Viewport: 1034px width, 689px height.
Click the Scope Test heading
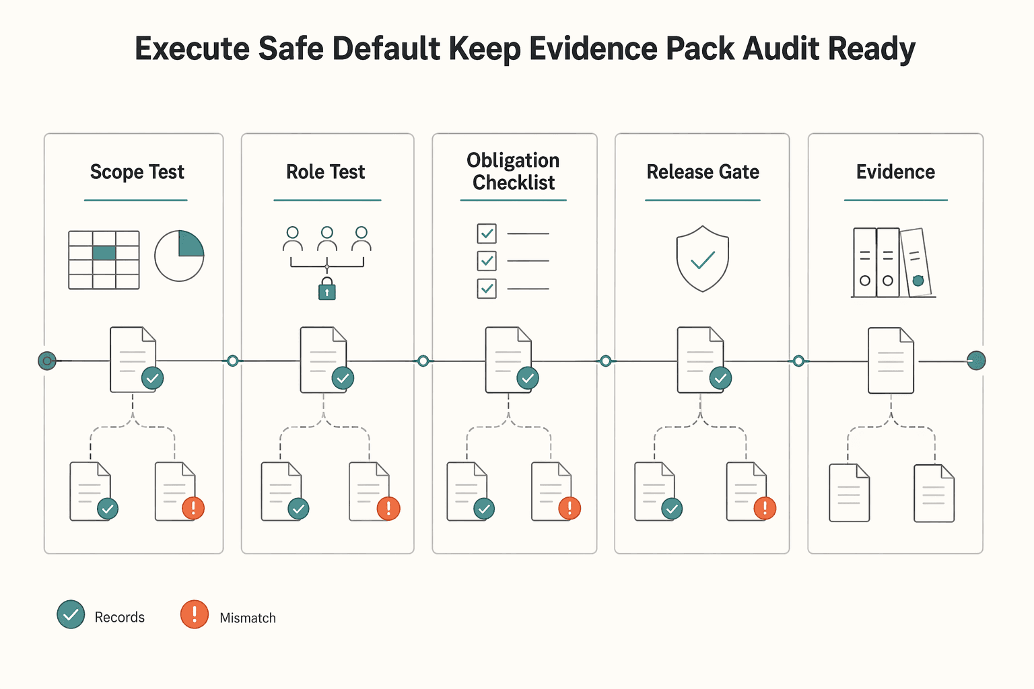pos(137,172)
